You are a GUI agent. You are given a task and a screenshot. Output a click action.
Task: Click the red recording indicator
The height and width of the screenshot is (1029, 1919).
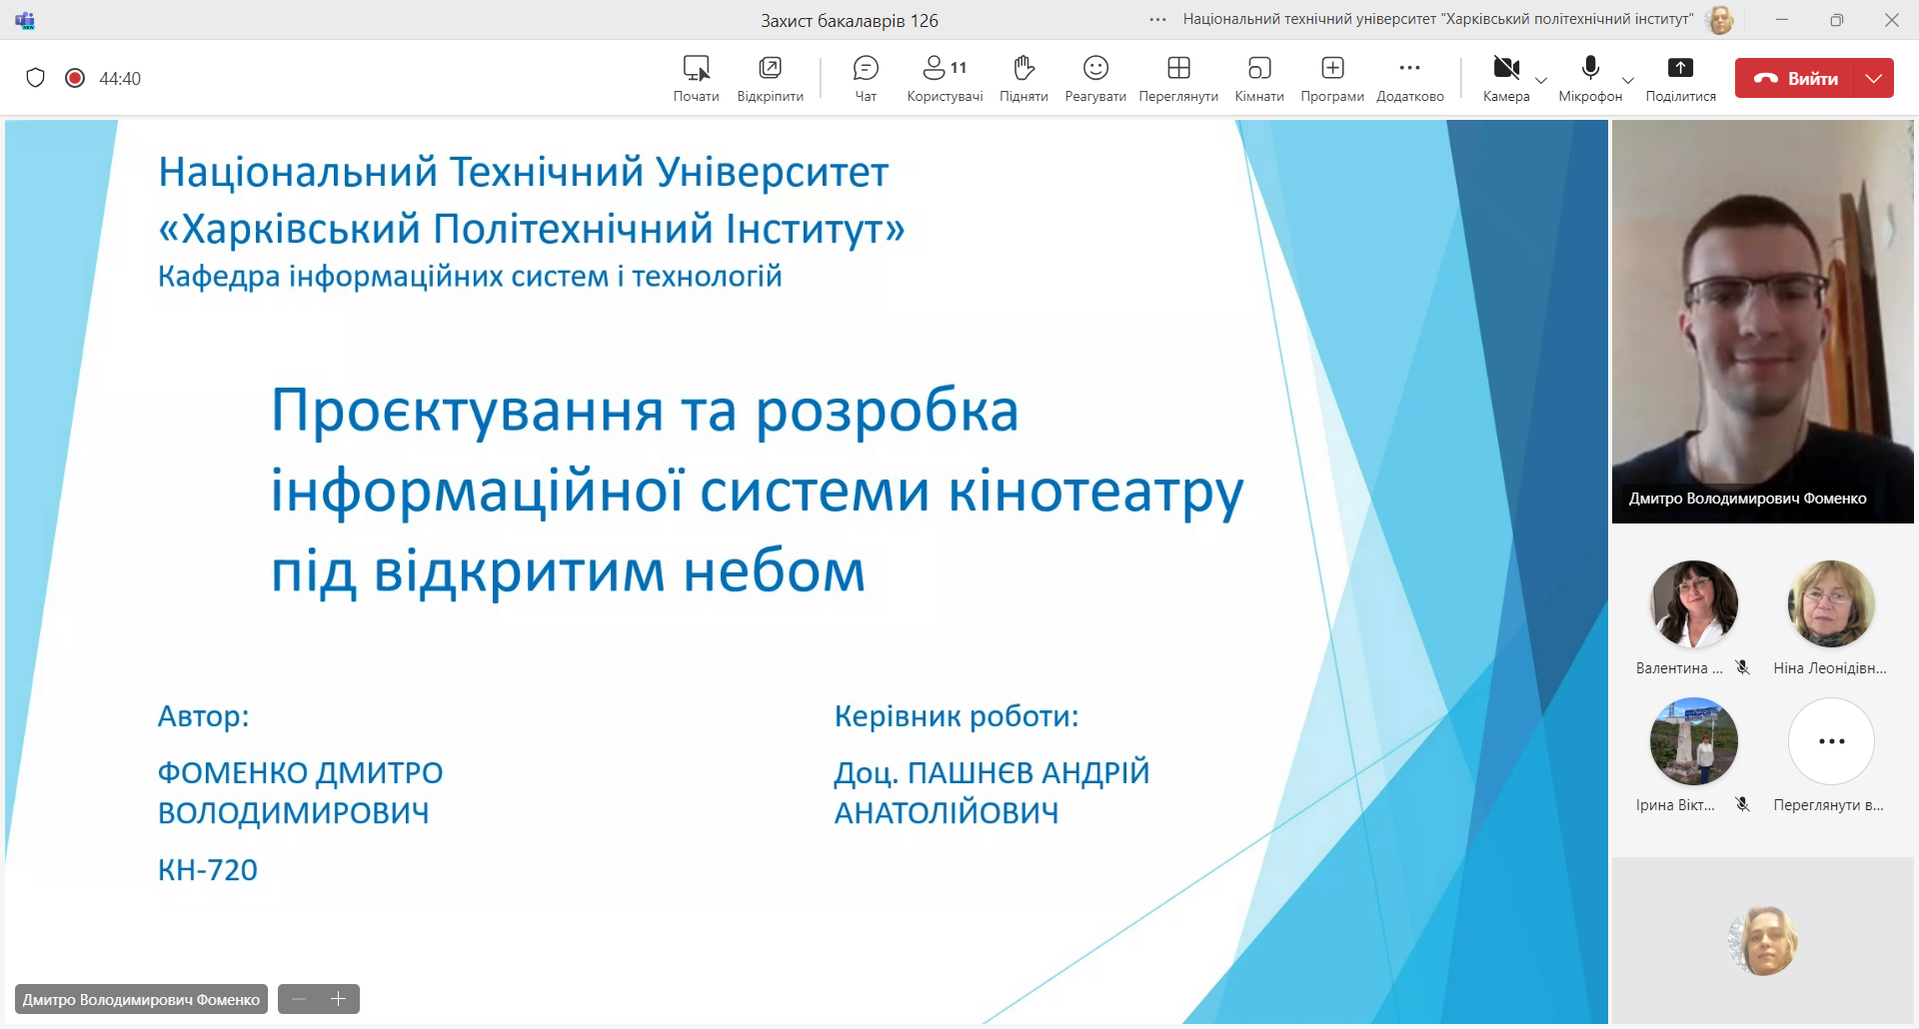pos(75,78)
